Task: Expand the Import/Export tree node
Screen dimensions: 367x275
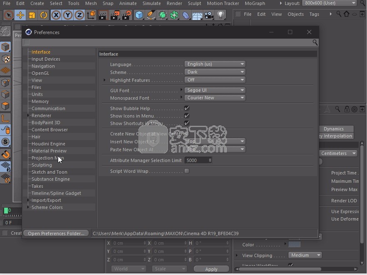Action: (x=28, y=200)
